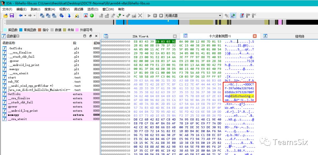Click the green plus add icon
The image size is (318, 155).
(x=119, y=16)
